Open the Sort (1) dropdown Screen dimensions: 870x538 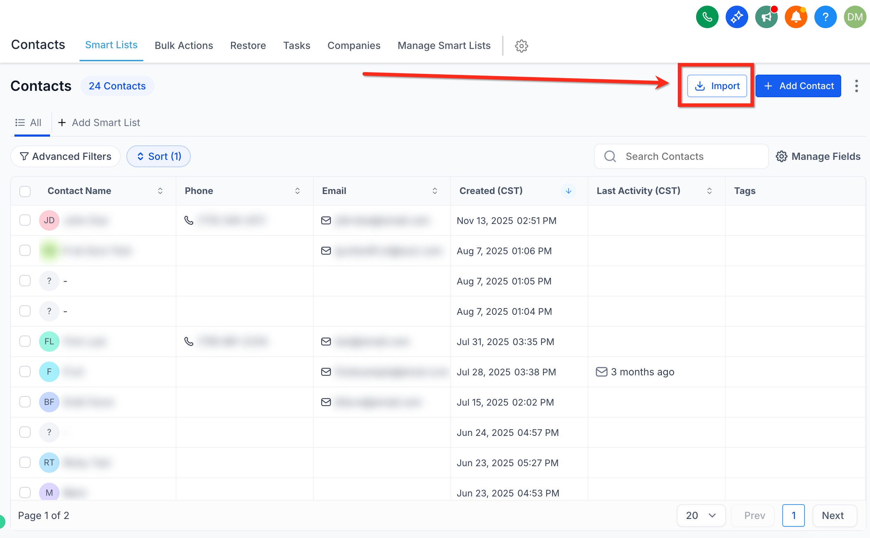click(x=159, y=156)
